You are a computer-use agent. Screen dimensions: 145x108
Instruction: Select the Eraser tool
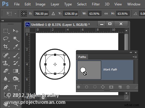tap(6, 71)
